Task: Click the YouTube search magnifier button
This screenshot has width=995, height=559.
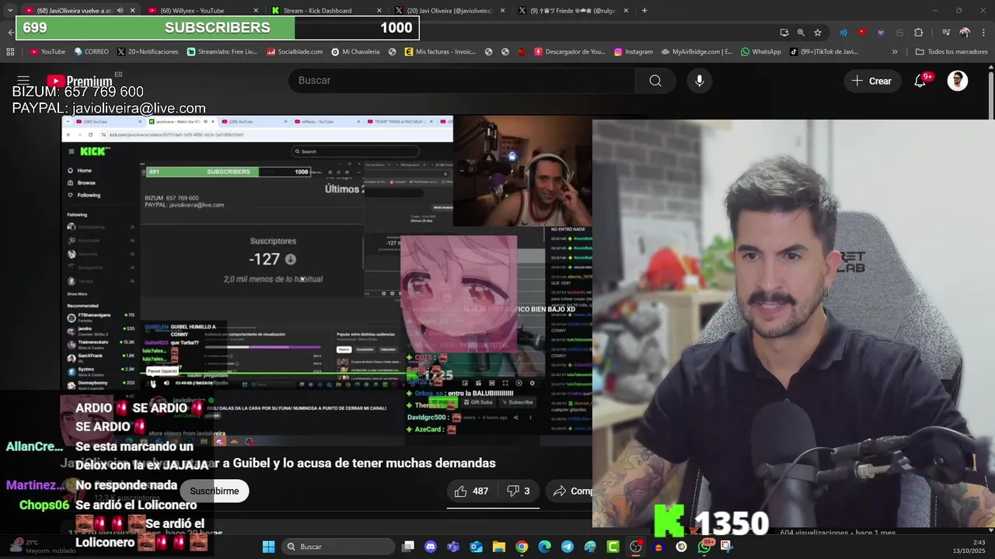Action: point(655,81)
